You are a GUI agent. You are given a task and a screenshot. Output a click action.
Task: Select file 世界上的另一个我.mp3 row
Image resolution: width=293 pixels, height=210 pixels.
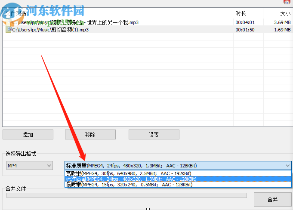pyautogui.click(x=147, y=22)
